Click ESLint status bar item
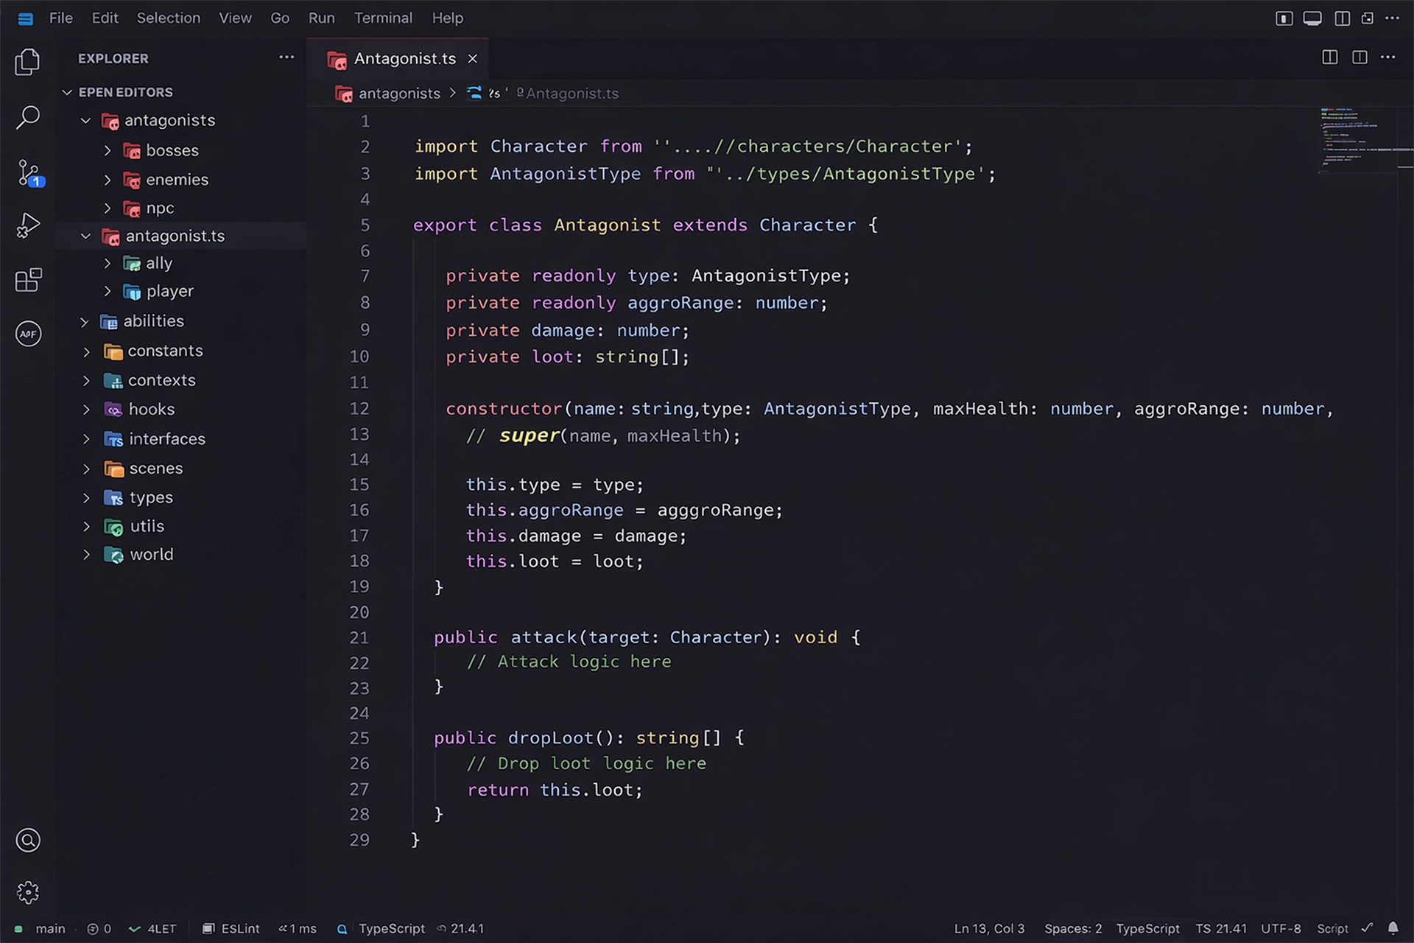1414x943 pixels. point(231,928)
